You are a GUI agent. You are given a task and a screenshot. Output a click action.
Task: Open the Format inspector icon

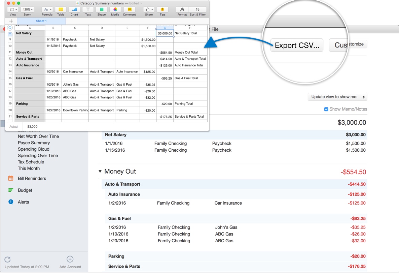182,9
